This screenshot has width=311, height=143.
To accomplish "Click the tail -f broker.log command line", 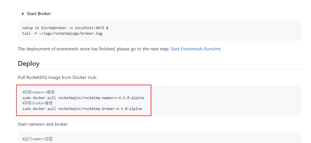I will click(62, 34).
